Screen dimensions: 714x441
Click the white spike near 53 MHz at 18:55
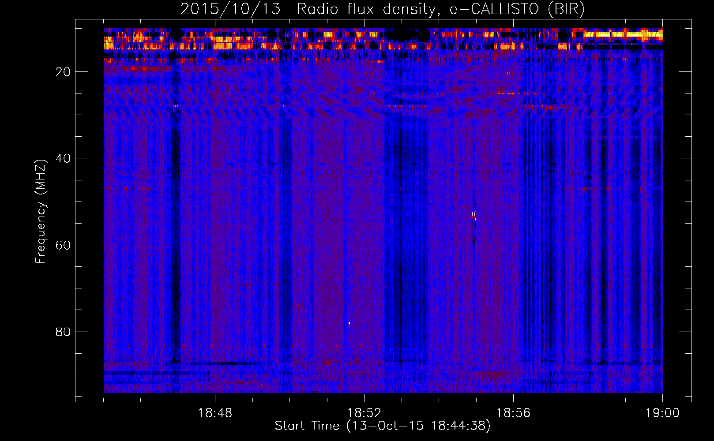click(473, 215)
